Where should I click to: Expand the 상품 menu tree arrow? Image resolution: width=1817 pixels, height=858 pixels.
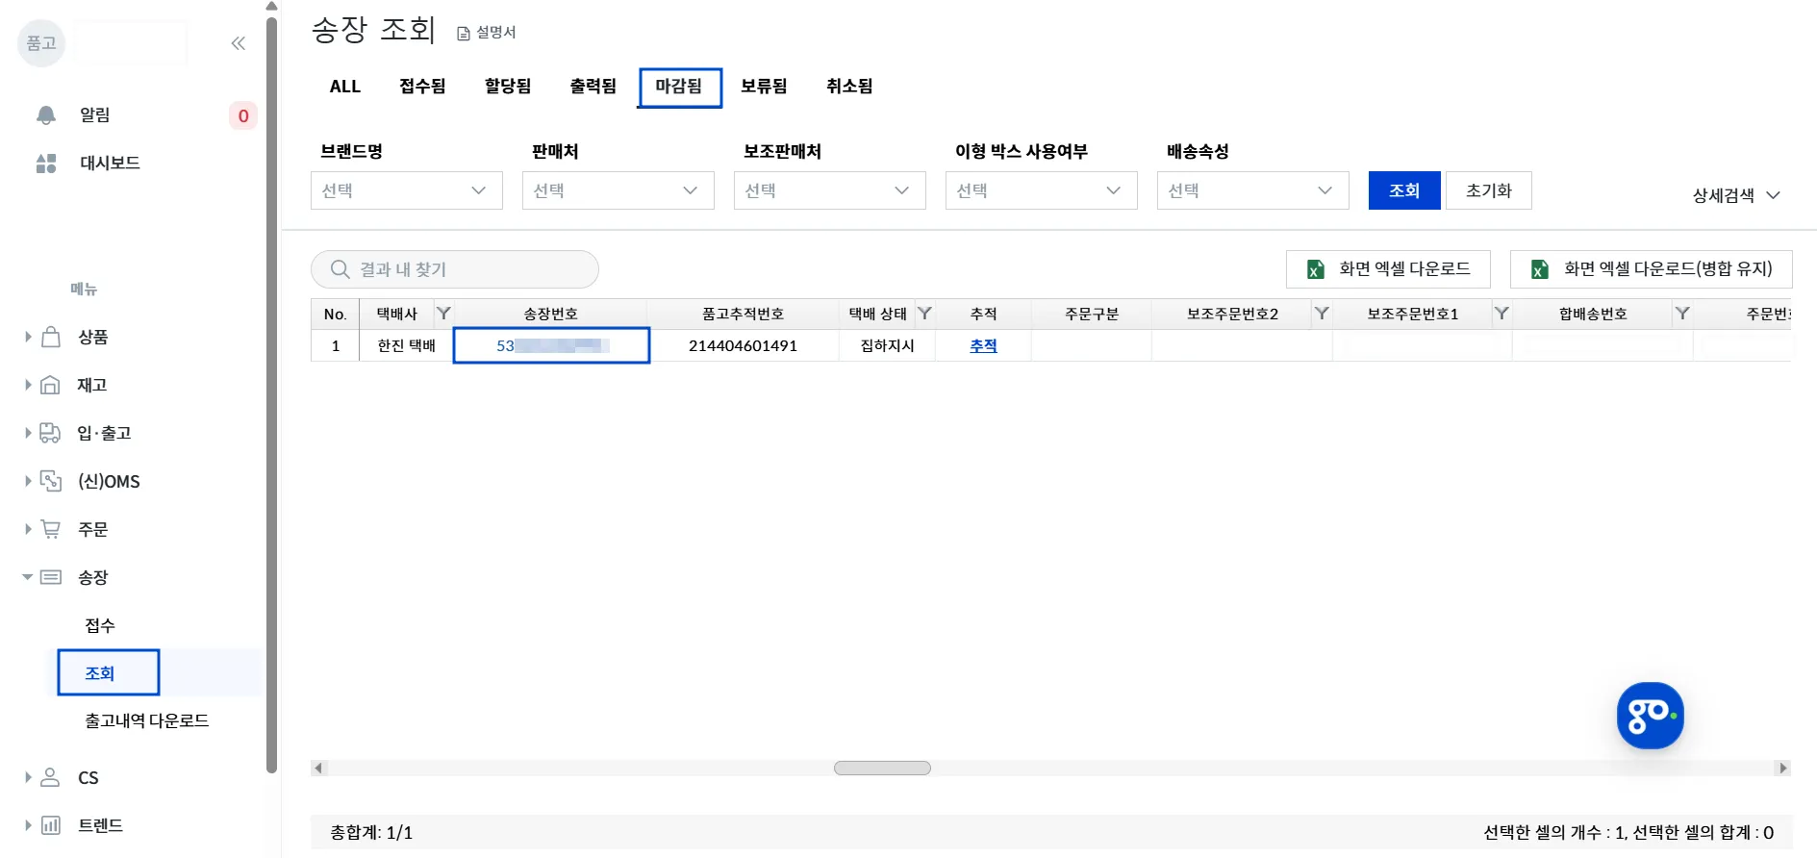[28, 337]
